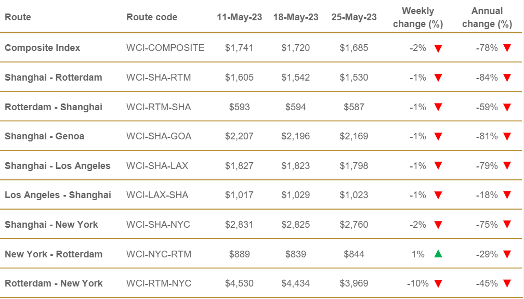Click the WCI-SHA-NYC route code
Viewport: 524px width, 299px height.
pos(158,225)
